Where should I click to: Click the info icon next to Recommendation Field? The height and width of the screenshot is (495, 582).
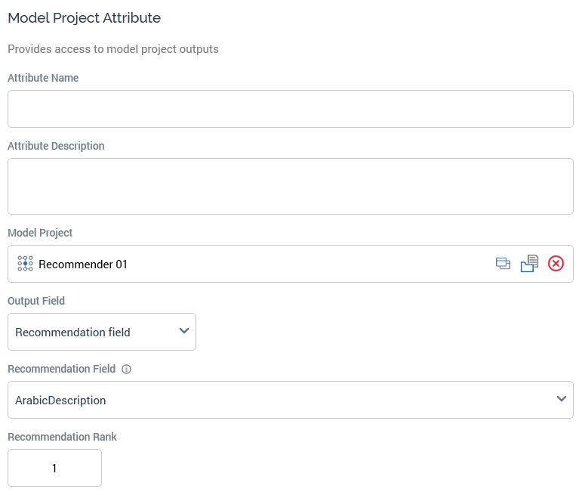127,370
